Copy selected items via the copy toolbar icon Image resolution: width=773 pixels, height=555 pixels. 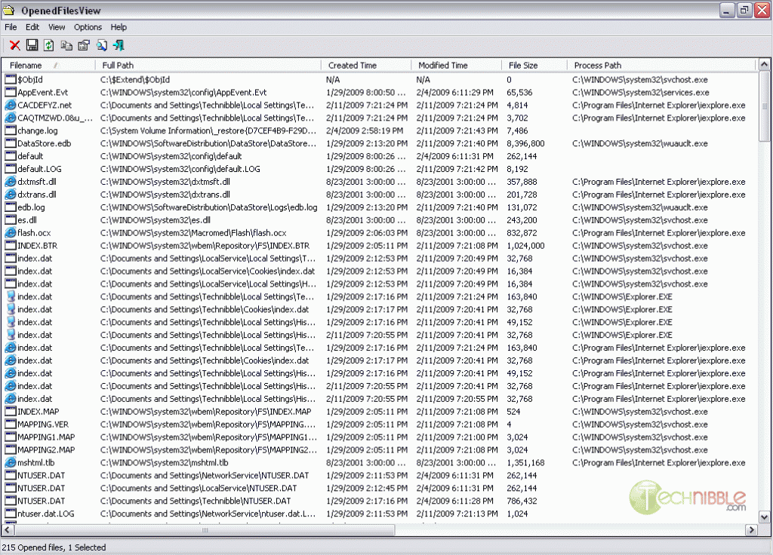[x=66, y=44]
